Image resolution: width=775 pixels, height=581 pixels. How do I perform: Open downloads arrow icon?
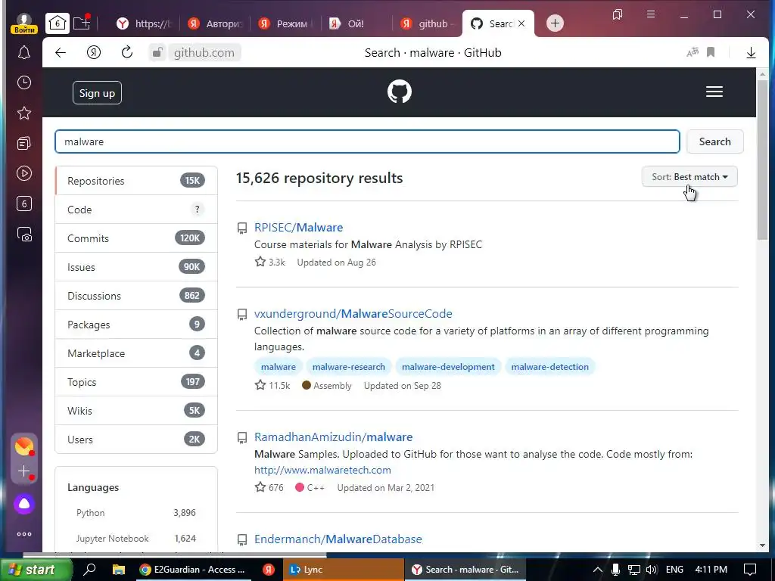pos(751,52)
